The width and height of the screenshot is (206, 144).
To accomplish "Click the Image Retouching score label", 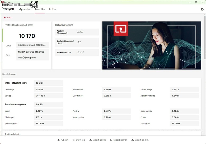I will pyautogui.click(x=16, y=83).
